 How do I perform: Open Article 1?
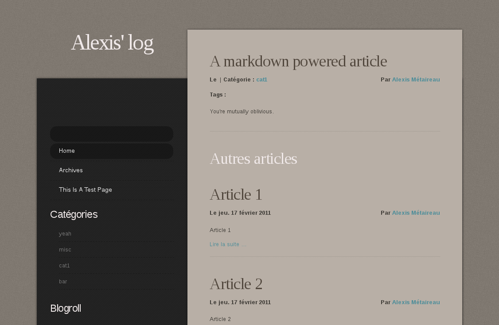pos(236,194)
